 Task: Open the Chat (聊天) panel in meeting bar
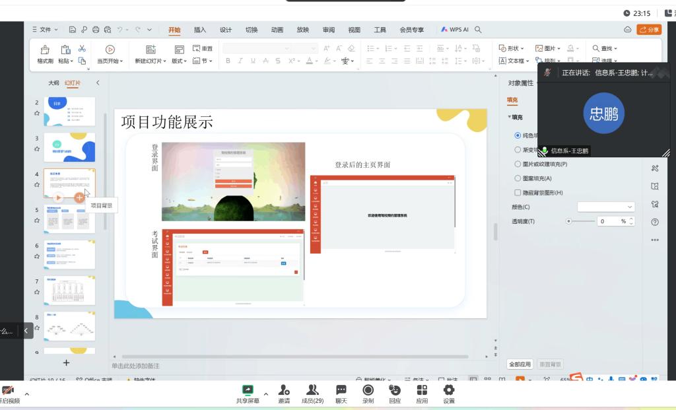[341, 390]
